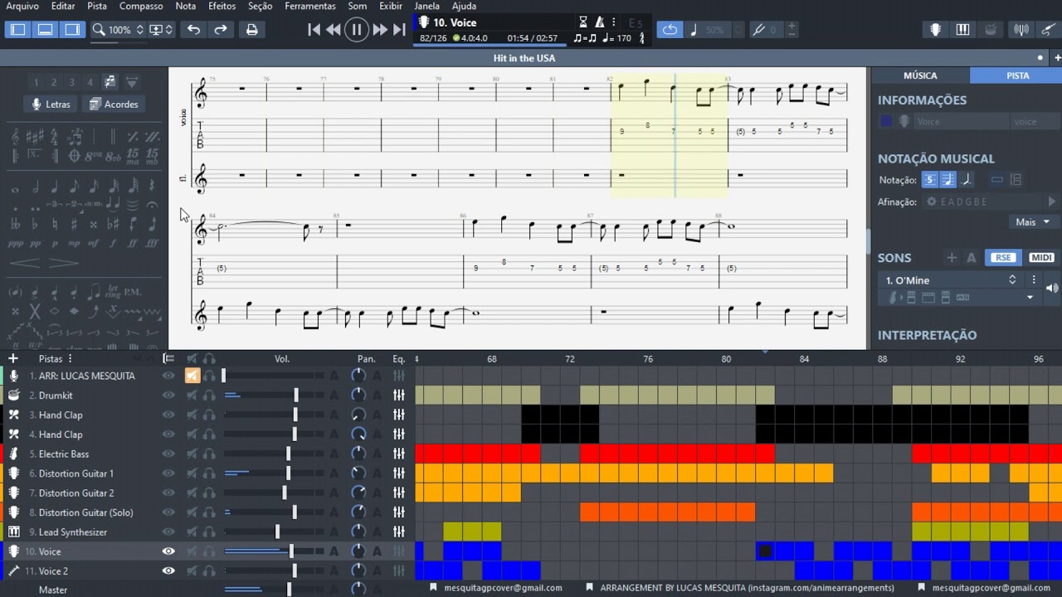The height and width of the screenshot is (597, 1062).
Task: Jump to the last bar
Action: click(399, 30)
